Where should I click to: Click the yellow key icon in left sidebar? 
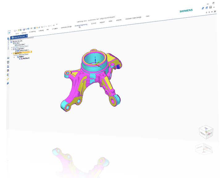(x=8, y=79)
